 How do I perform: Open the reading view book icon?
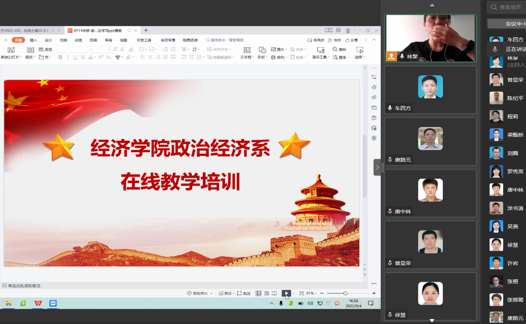pos(274,293)
